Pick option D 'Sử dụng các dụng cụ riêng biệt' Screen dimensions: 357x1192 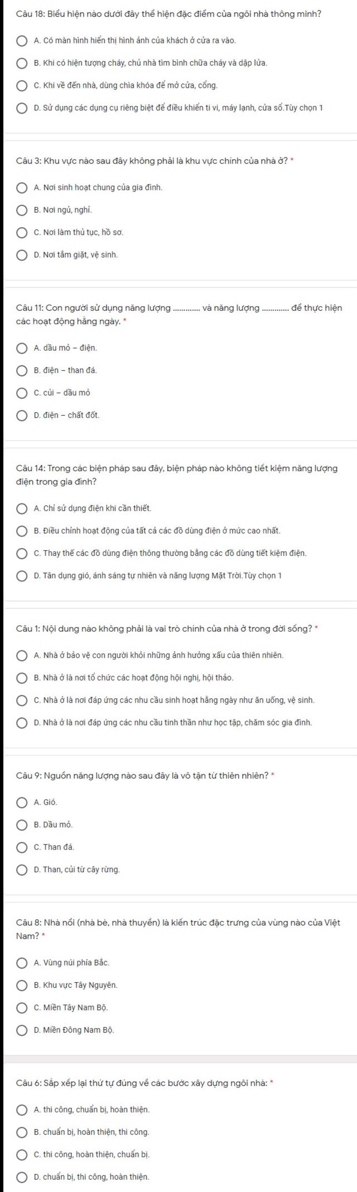pos(22,108)
